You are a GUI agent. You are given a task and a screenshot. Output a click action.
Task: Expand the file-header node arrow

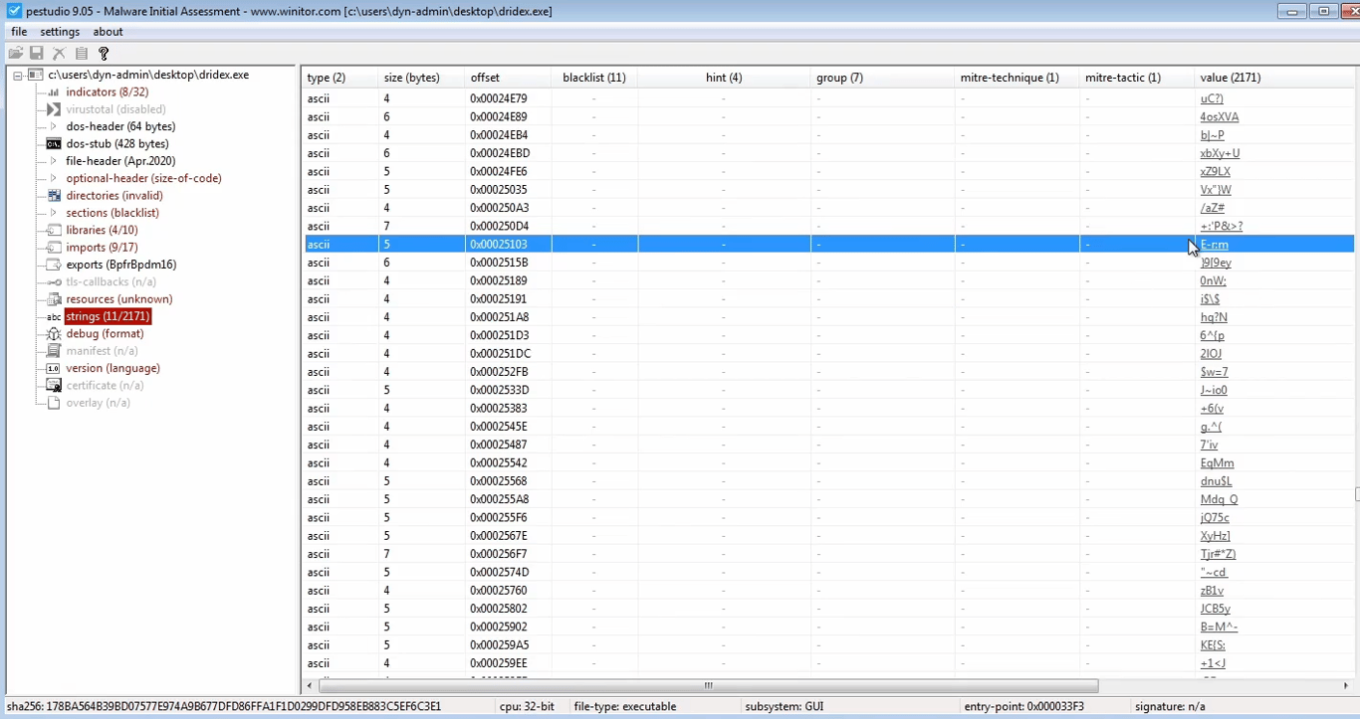click(x=54, y=161)
